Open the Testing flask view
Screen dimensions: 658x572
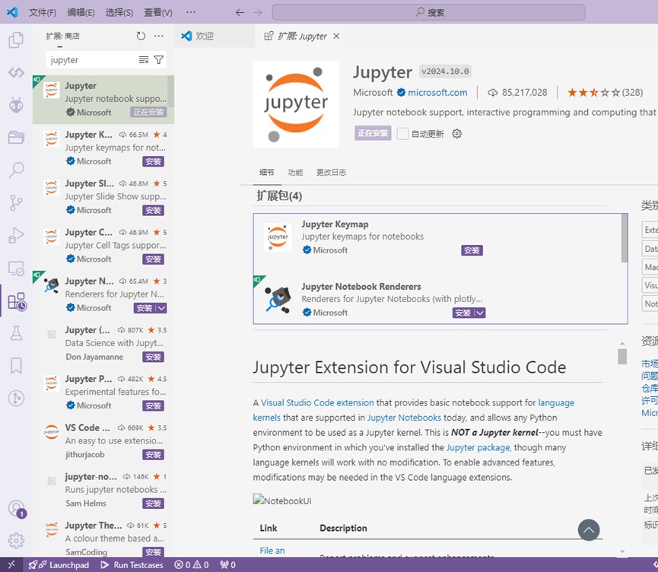16,333
